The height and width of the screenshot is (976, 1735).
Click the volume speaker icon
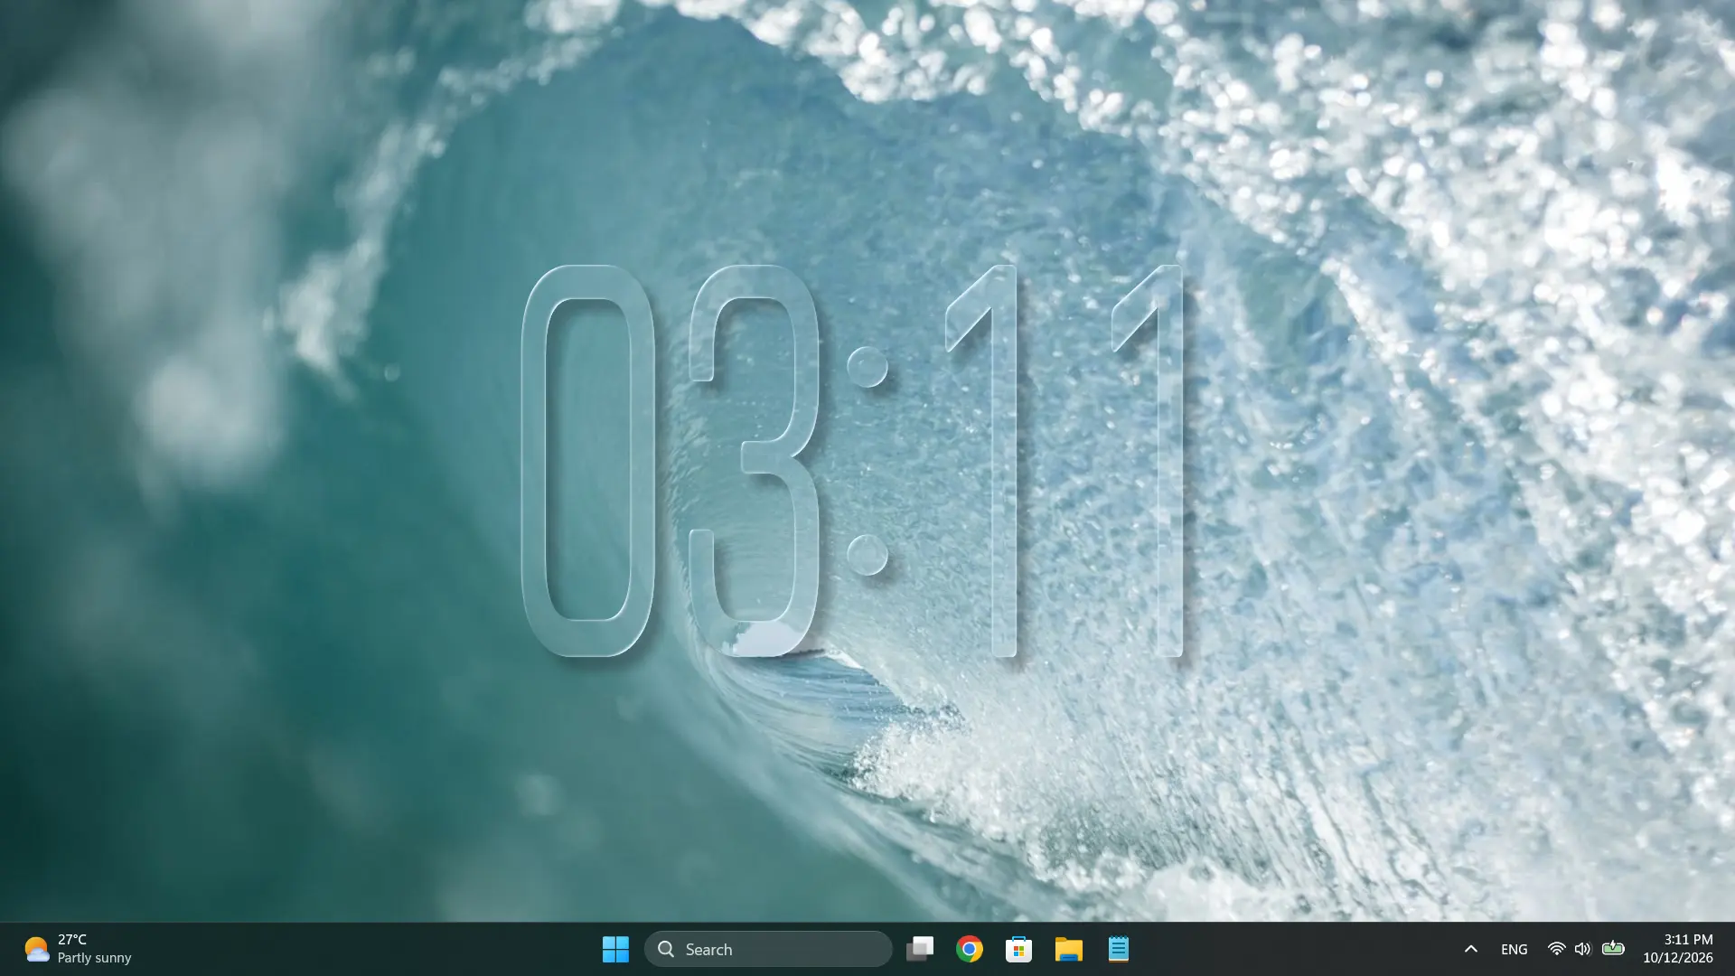coord(1582,949)
